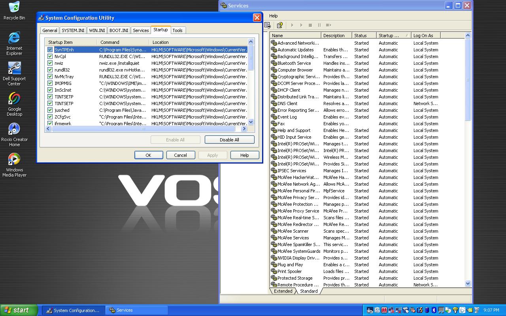Uncheck the IMJPMIG startup item
Screen dimensions: 506x316
pyautogui.click(x=50, y=83)
